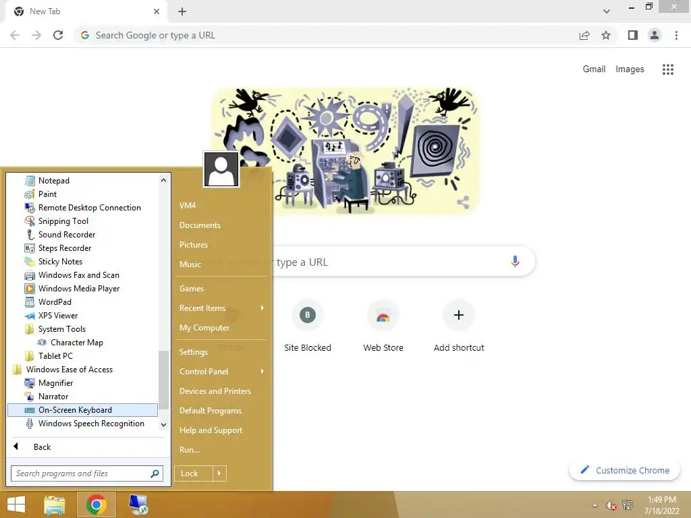Expand the Tablet PC folder
Screen dimensions: 691x518
pos(55,356)
